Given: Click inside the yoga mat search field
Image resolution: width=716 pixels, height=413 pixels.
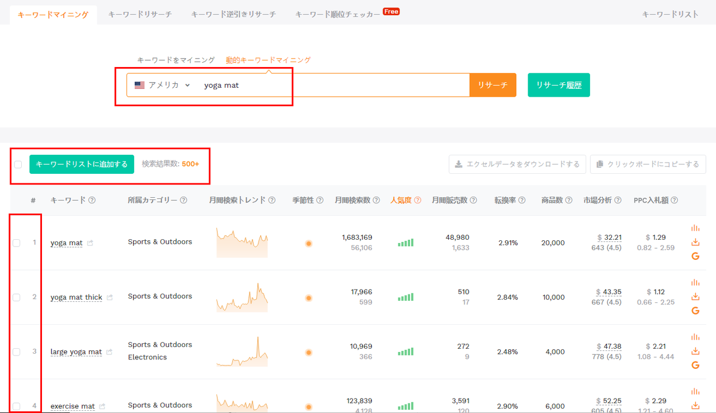Looking at the screenshot, I should (333, 85).
